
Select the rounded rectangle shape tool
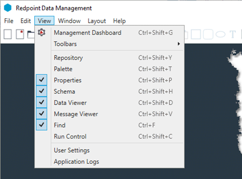point(208,34)
